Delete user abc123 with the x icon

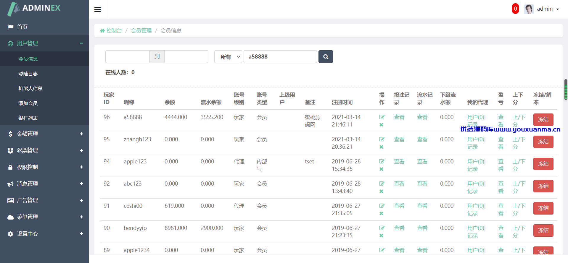pos(381,191)
